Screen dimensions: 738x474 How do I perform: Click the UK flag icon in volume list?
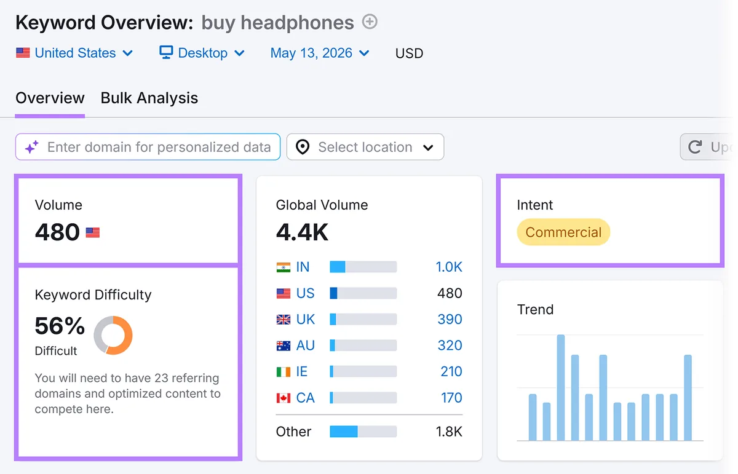coord(283,320)
